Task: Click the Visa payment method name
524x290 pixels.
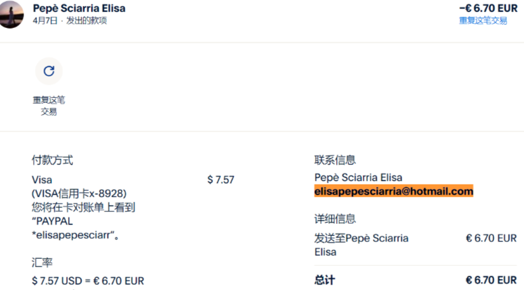Action: click(42, 180)
